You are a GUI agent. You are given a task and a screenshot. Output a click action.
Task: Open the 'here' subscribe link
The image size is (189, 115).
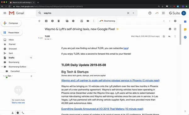click(126, 48)
